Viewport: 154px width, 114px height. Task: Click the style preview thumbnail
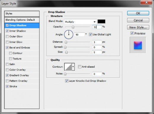tap(138, 45)
